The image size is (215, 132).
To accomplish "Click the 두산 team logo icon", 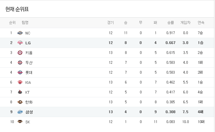I will 20,63.
